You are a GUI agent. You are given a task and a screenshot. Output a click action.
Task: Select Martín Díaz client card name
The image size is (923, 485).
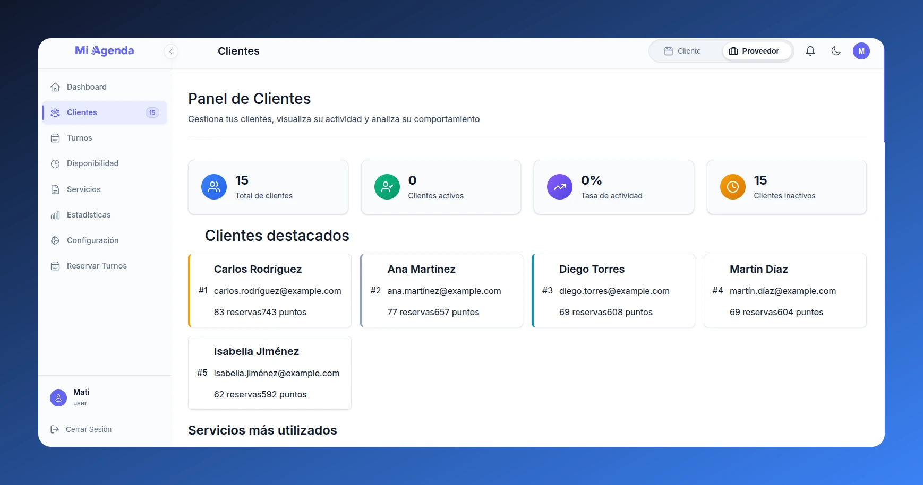coord(759,269)
